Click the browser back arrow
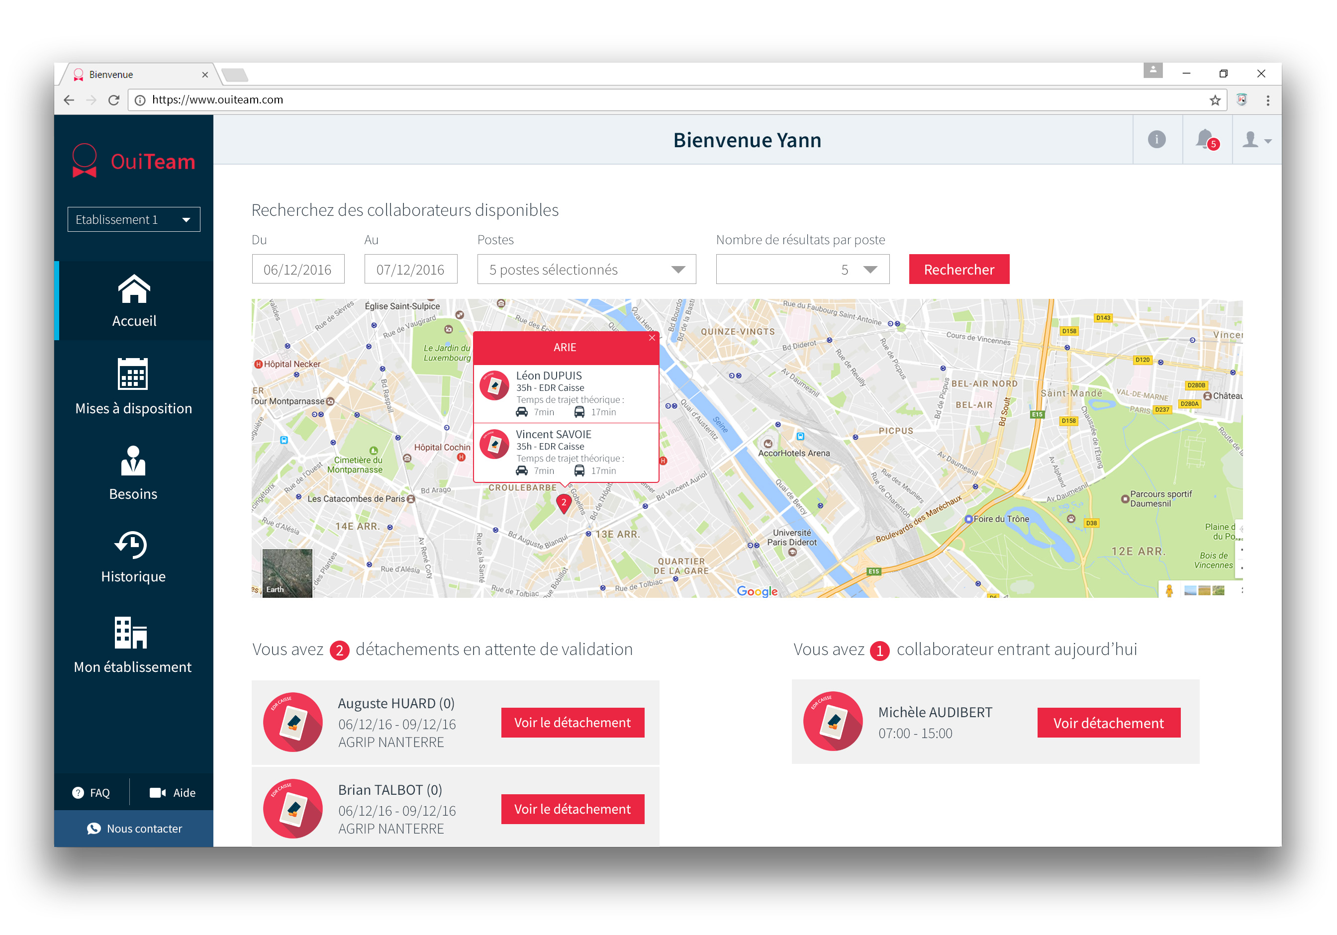 point(69,100)
